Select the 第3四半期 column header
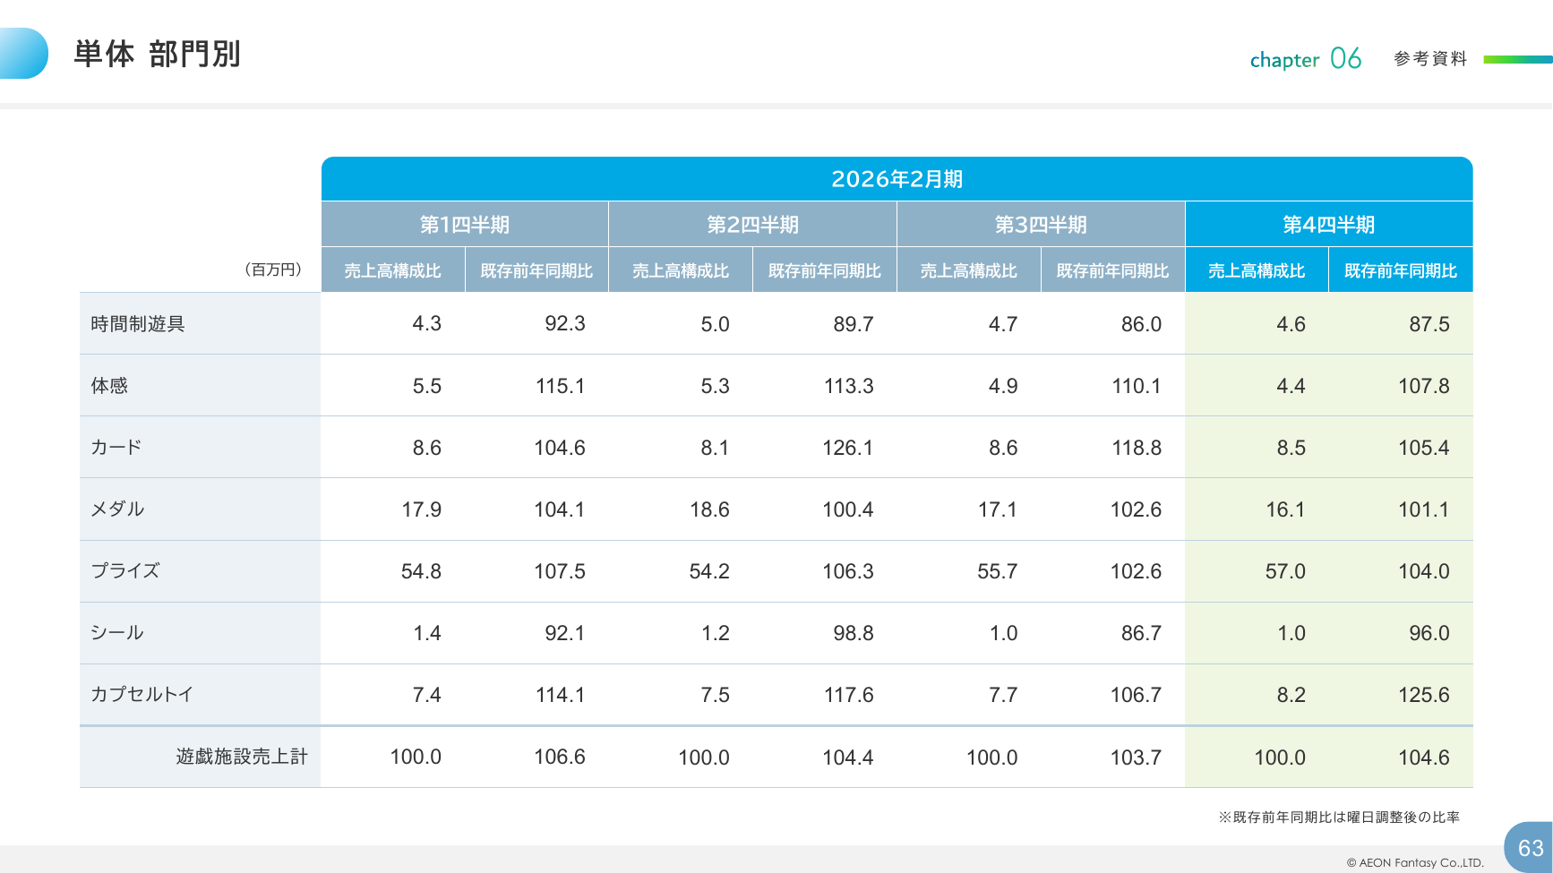The width and height of the screenshot is (1553, 873). tap(1041, 225)
